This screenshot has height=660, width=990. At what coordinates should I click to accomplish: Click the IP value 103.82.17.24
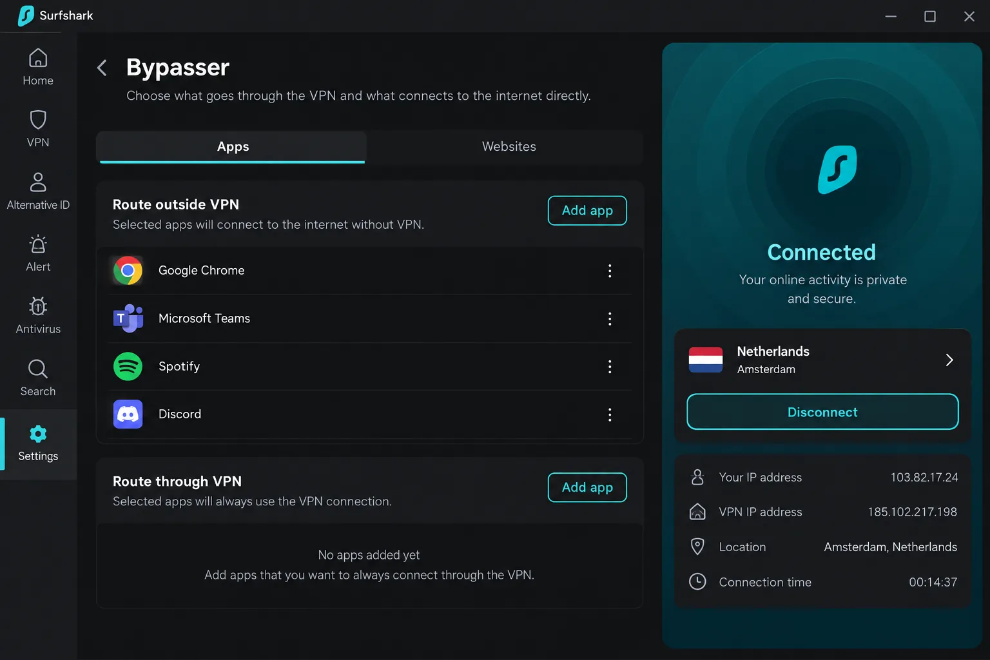point(924,477)
